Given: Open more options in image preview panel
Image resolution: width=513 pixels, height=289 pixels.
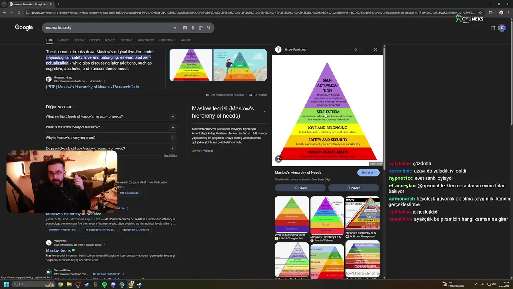Looking at the screenshot, I should tap(366, 49).
